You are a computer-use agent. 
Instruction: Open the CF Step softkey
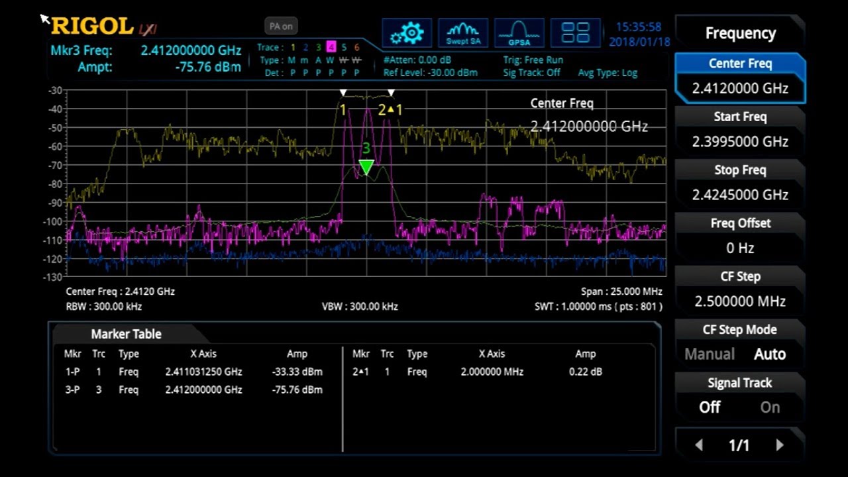[740, 290]
